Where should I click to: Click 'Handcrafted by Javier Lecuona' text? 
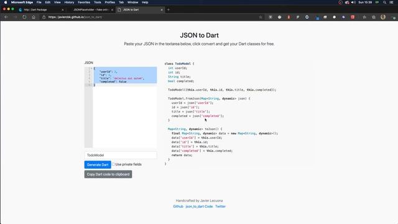pyautogui.click(x=199, y=200)
